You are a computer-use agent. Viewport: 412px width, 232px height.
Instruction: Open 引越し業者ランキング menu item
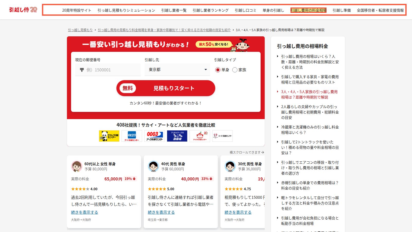pos(211,10)
